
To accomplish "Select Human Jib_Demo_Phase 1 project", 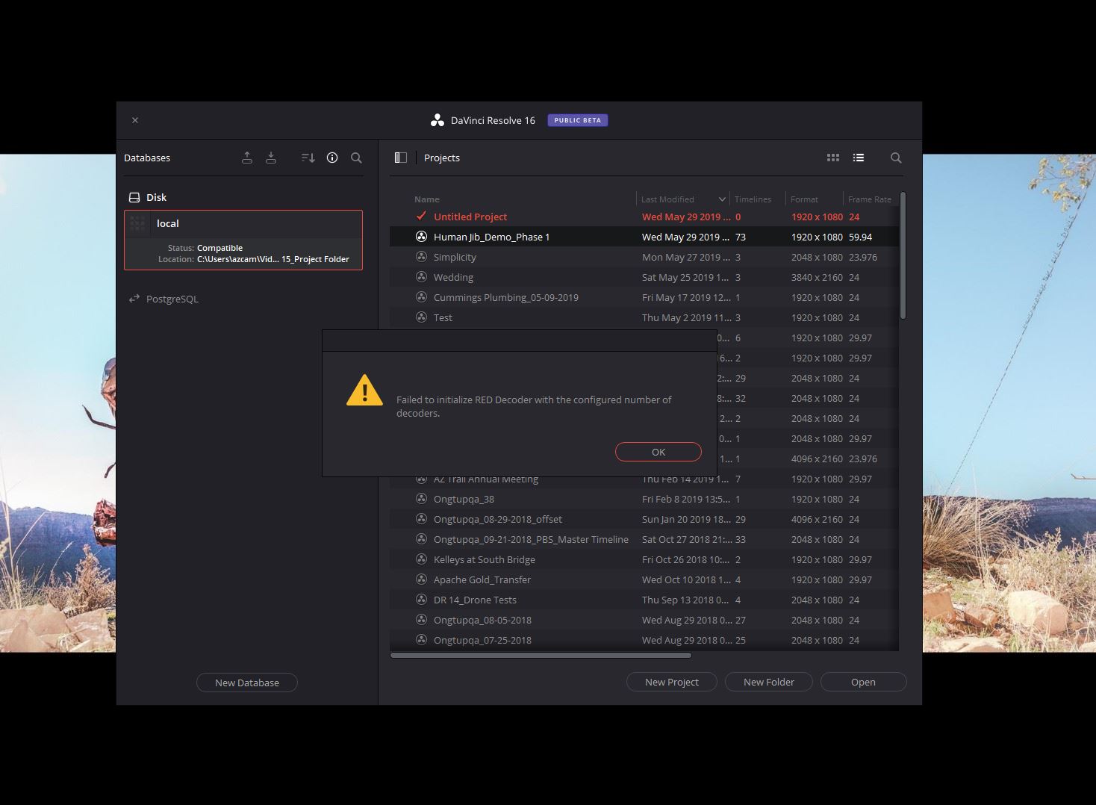I will click(644, 237).
